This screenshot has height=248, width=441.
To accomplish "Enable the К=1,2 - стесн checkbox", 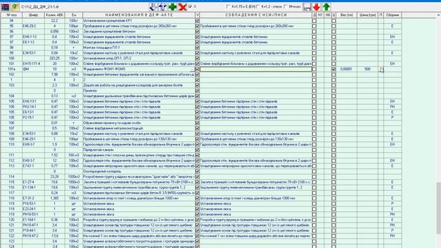I will (x=258, y=6).
